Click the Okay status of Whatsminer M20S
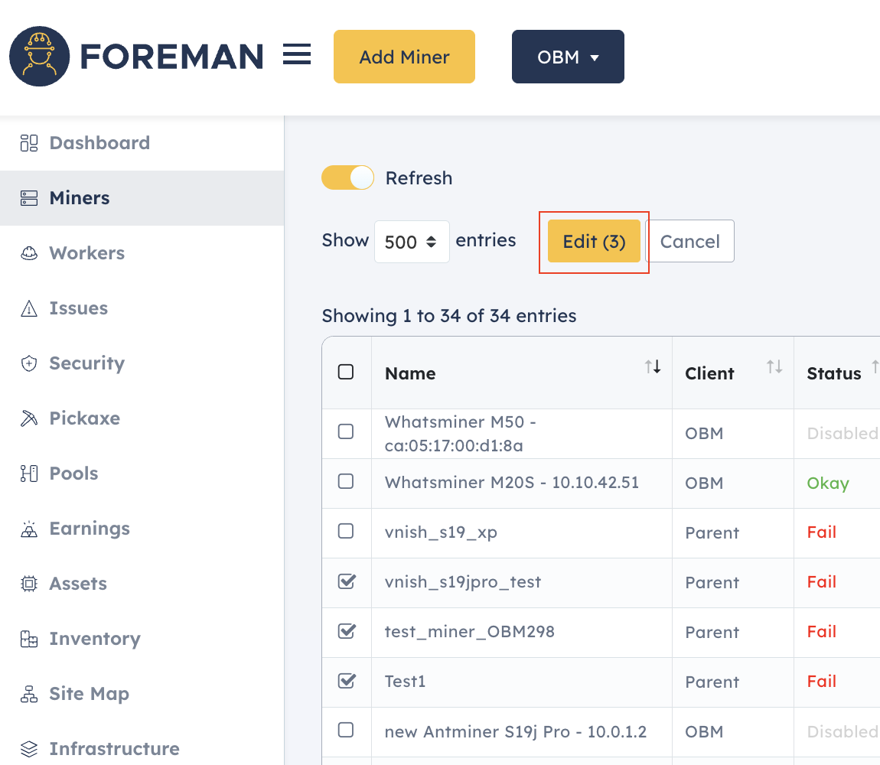This screenshot has width=880, height=765. pos(828,483)
